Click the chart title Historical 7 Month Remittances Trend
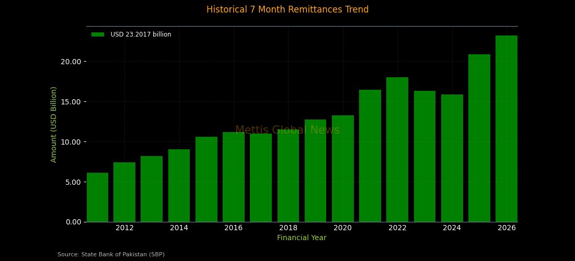Screen dimensions: 575x261 point(287,9)
